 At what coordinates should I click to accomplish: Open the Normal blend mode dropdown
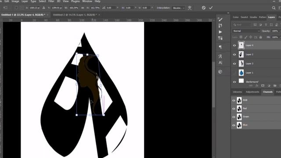tap(246, 31)
